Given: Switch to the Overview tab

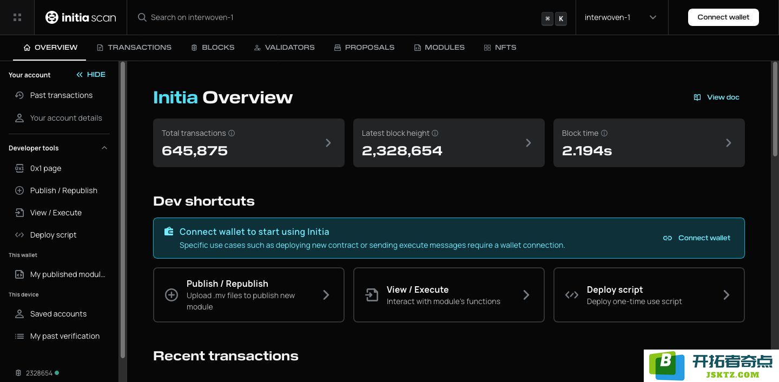Looking at the screenshot, I should coord(50,48).
